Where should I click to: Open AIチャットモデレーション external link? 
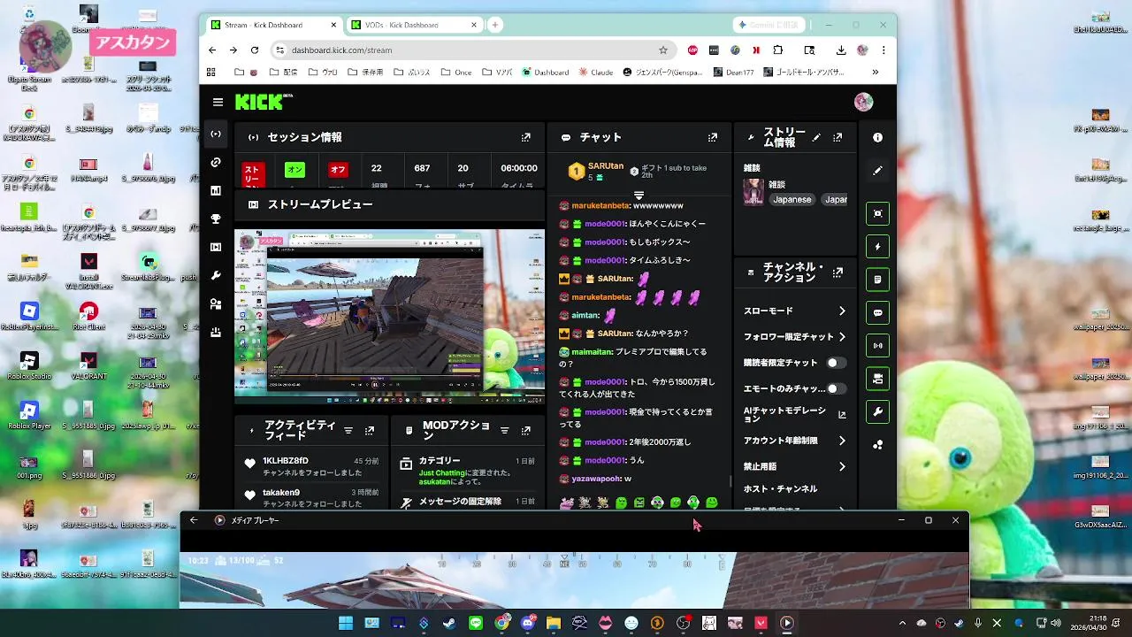point(842,414)
